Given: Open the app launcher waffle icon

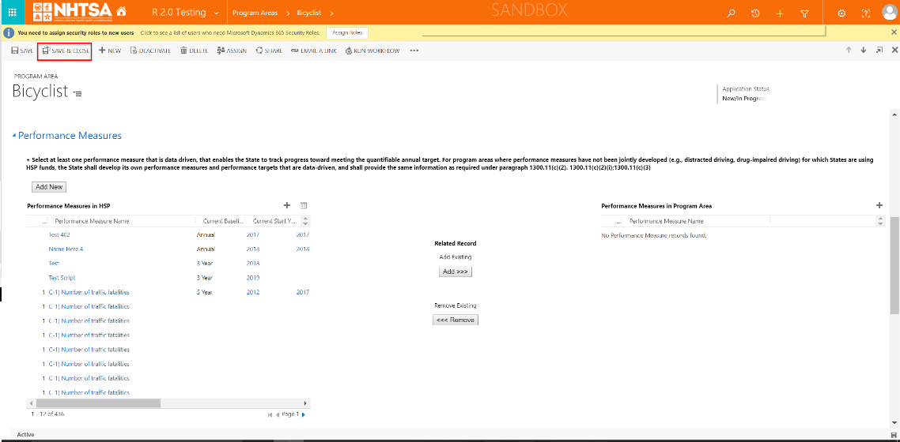Looking at the screenshot, I should pyautogui.click(x=12, y=12).
